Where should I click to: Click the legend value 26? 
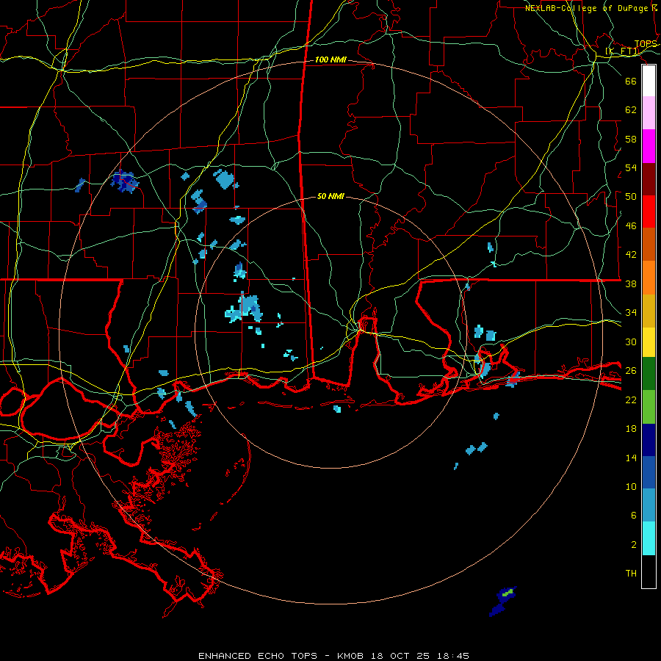pos(631,371)
